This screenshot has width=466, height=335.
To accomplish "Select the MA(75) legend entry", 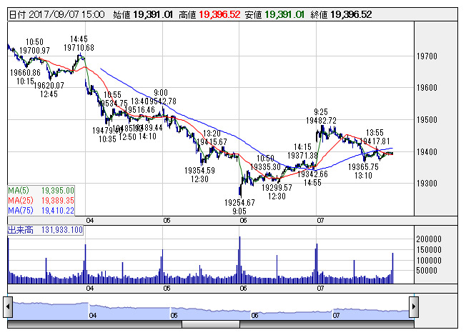I will (x=41, y=211).
